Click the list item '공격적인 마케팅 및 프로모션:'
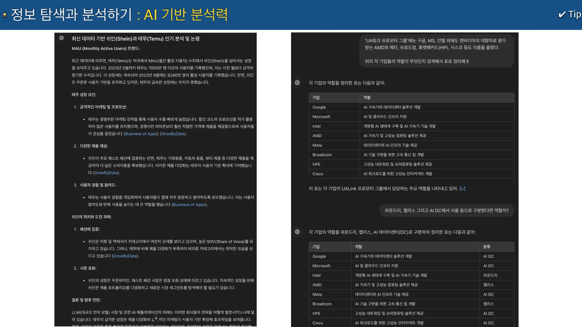 coord(103,107)
